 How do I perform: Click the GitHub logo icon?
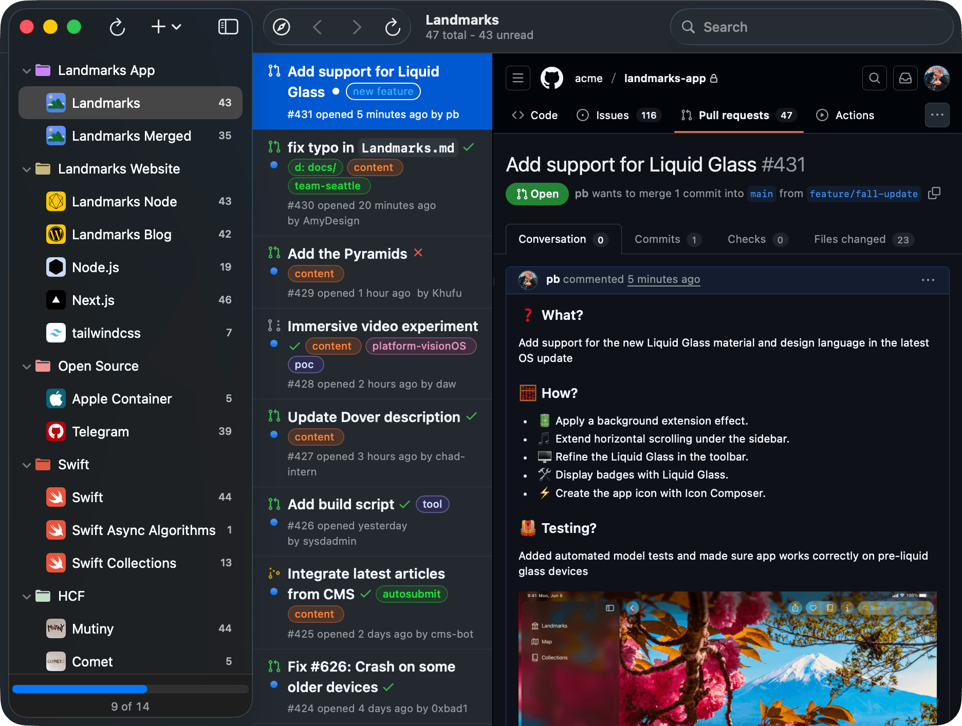(552, 78)
